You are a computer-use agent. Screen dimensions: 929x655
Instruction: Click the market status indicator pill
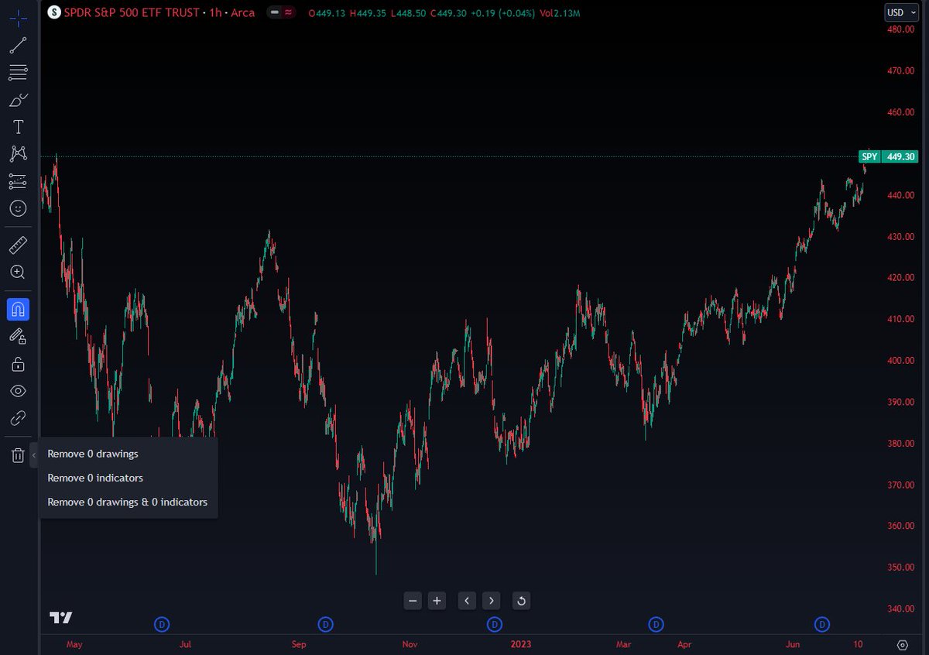(x=280, y=12)
